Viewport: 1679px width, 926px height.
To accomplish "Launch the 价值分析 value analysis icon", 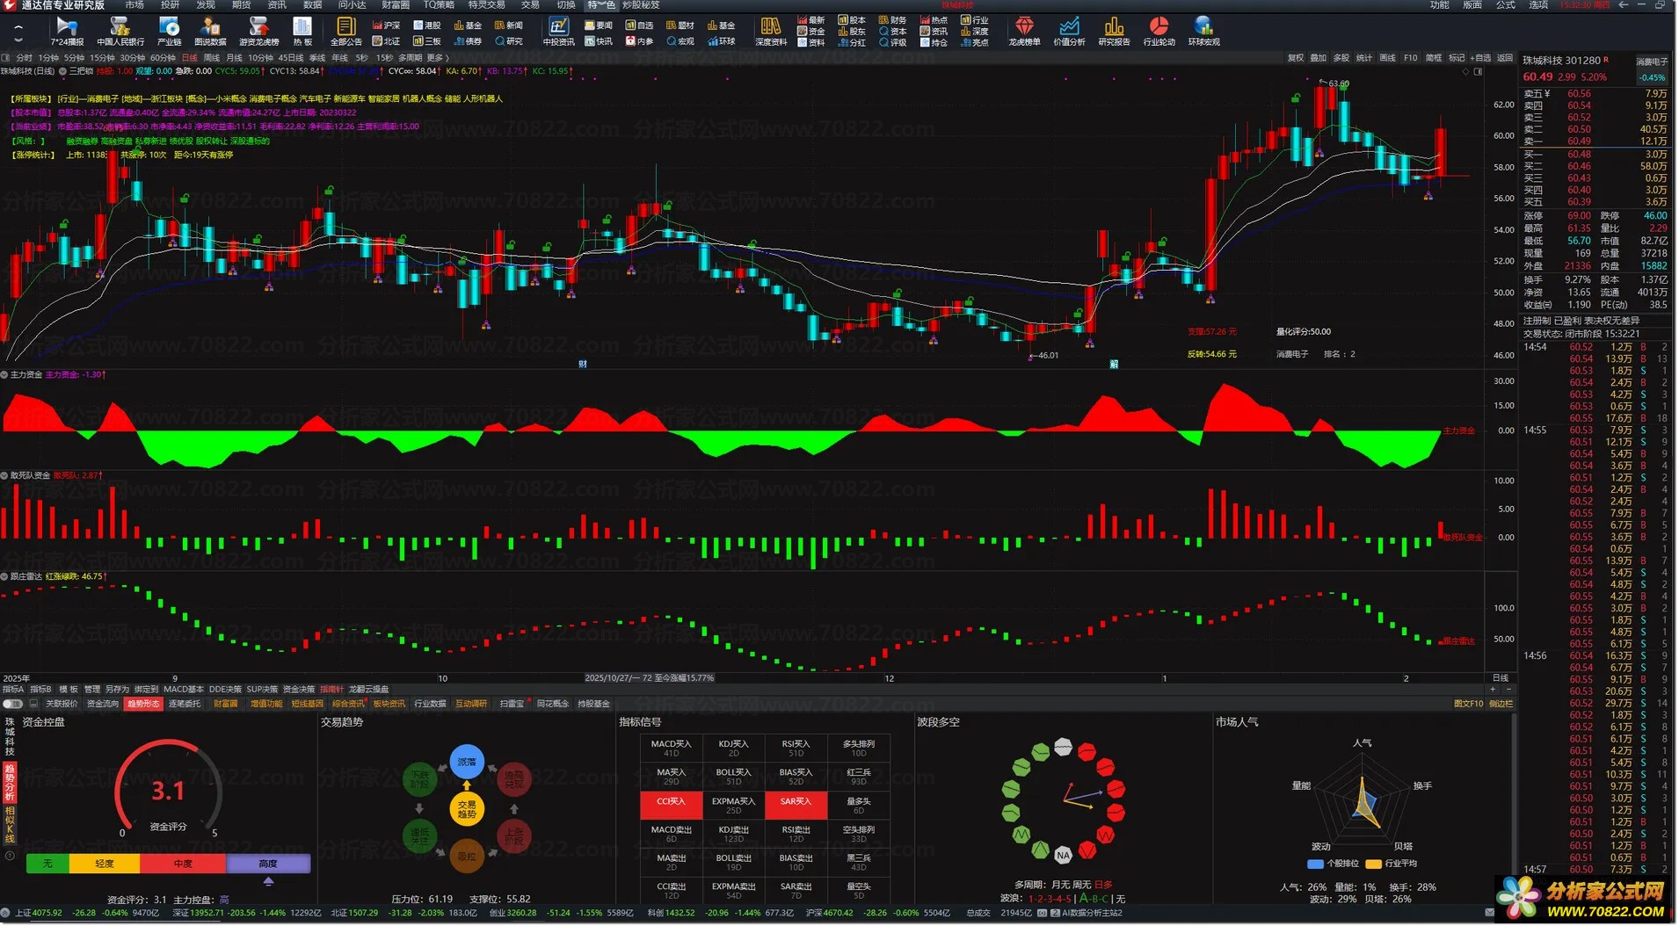I will tap(1069, 32).
